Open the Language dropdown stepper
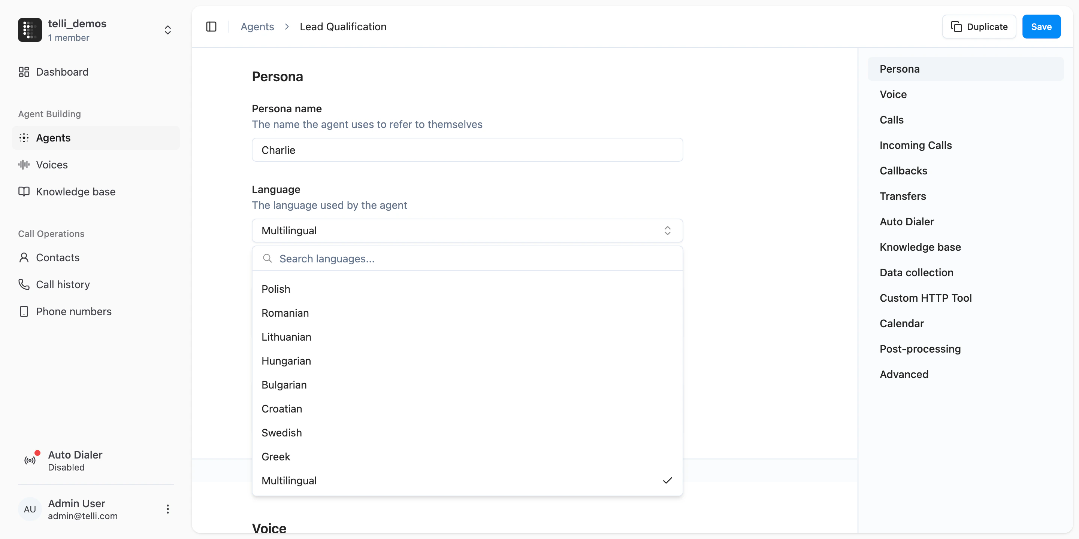 click(x=667, y=230)
